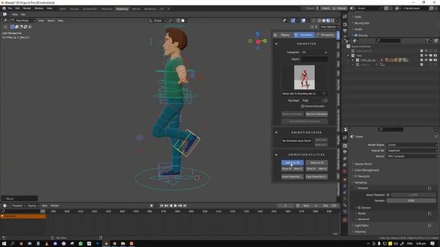The image size is (440, 247).
Task: Toggle exclude checkbox on the first Collection row
Action: 421,51
